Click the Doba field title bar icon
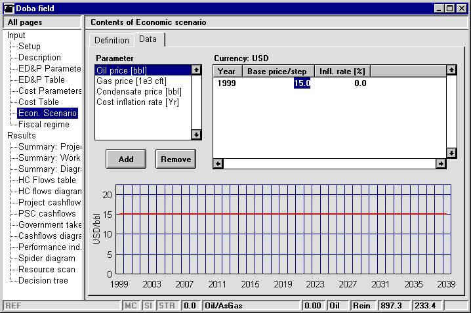Screen dimensions: 471x313 pos(9,9)
